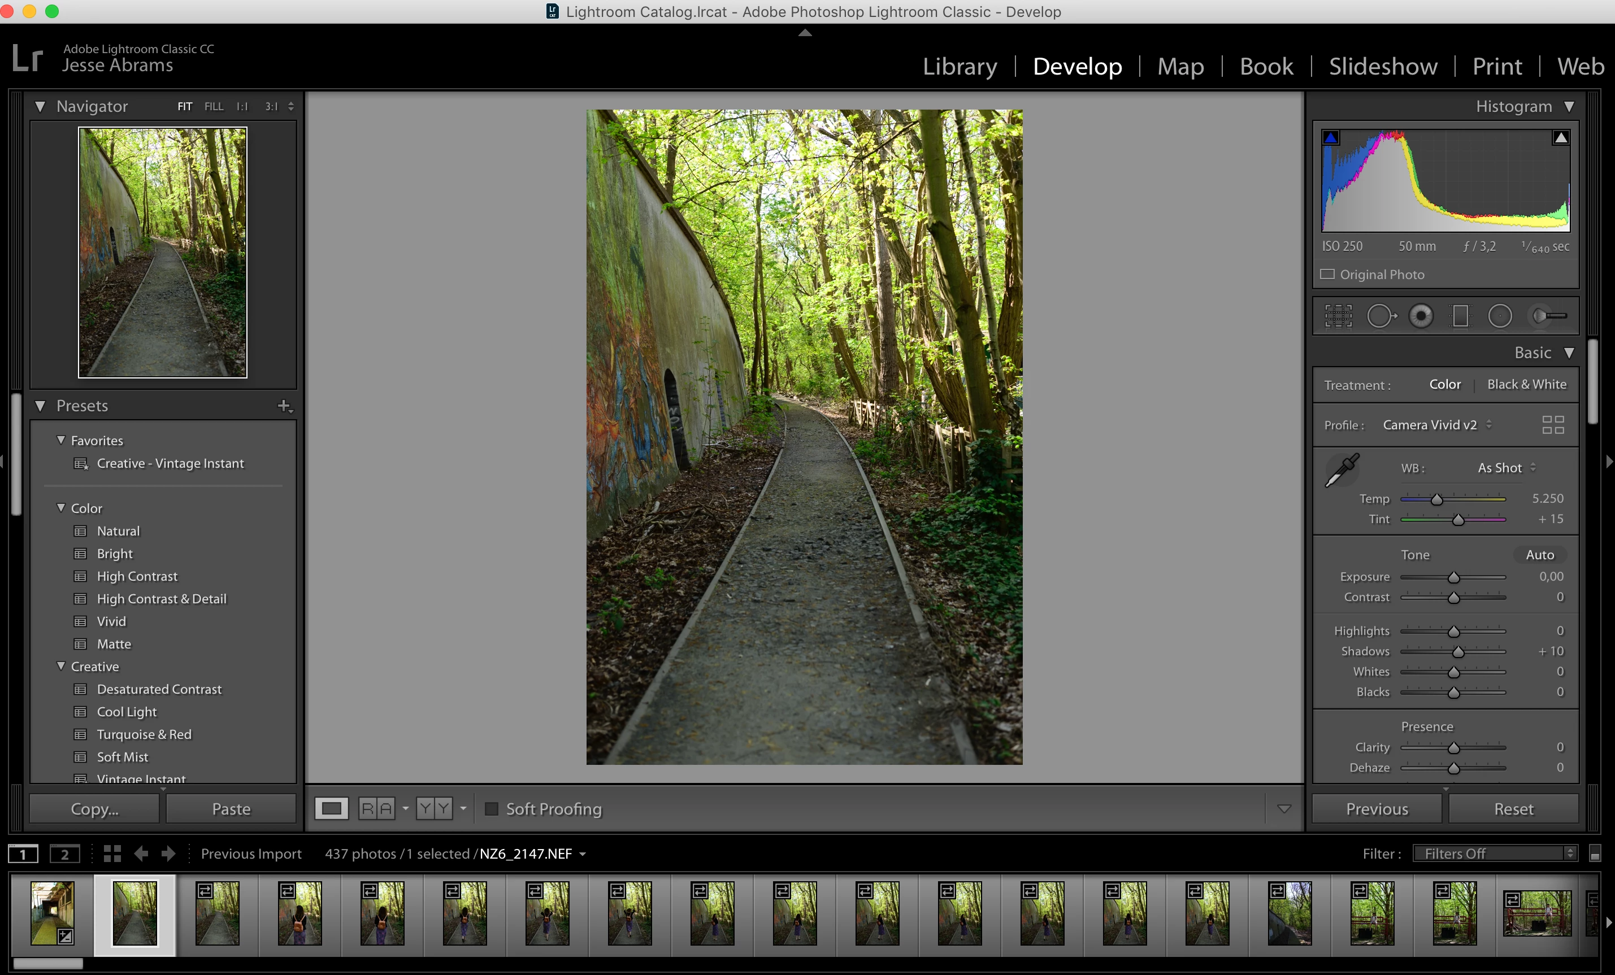
Task: Select the Graduated Filter tool
Action: pos(1460,316)
